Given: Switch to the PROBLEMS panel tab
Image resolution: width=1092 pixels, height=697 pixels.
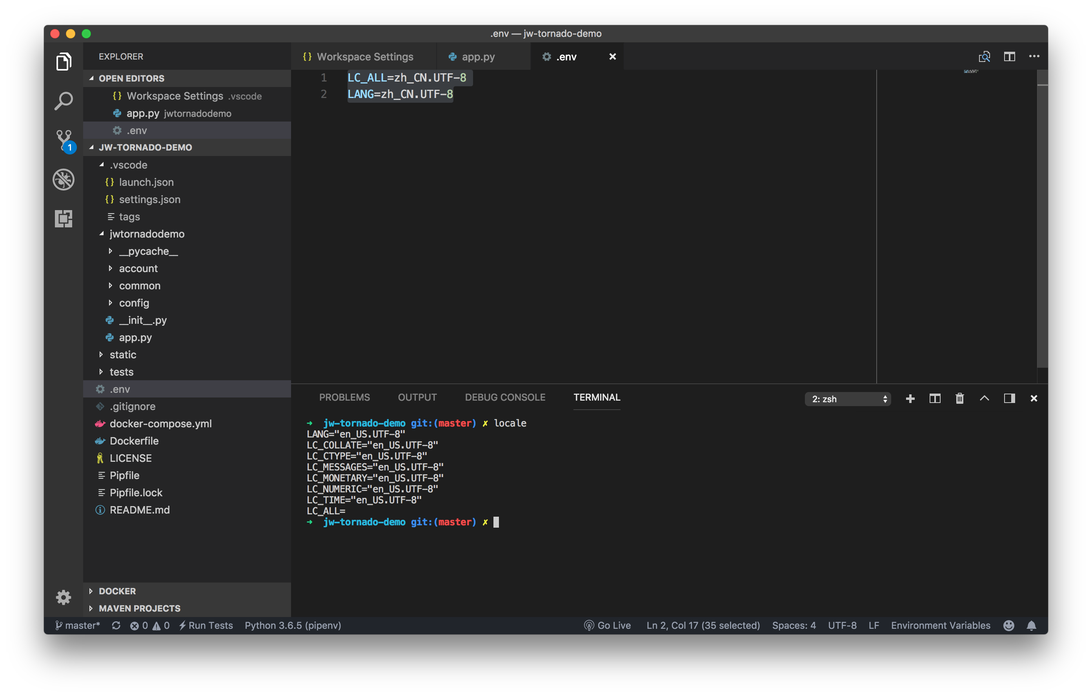Looking at the screenshot, I should [344, 398].
